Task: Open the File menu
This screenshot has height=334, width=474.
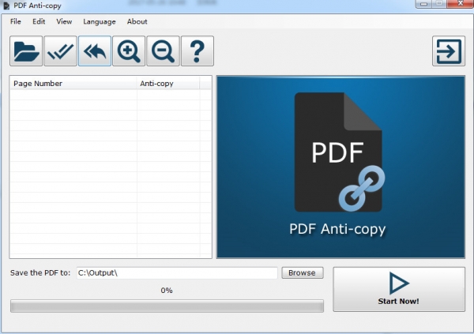Action: click(16, 21)
